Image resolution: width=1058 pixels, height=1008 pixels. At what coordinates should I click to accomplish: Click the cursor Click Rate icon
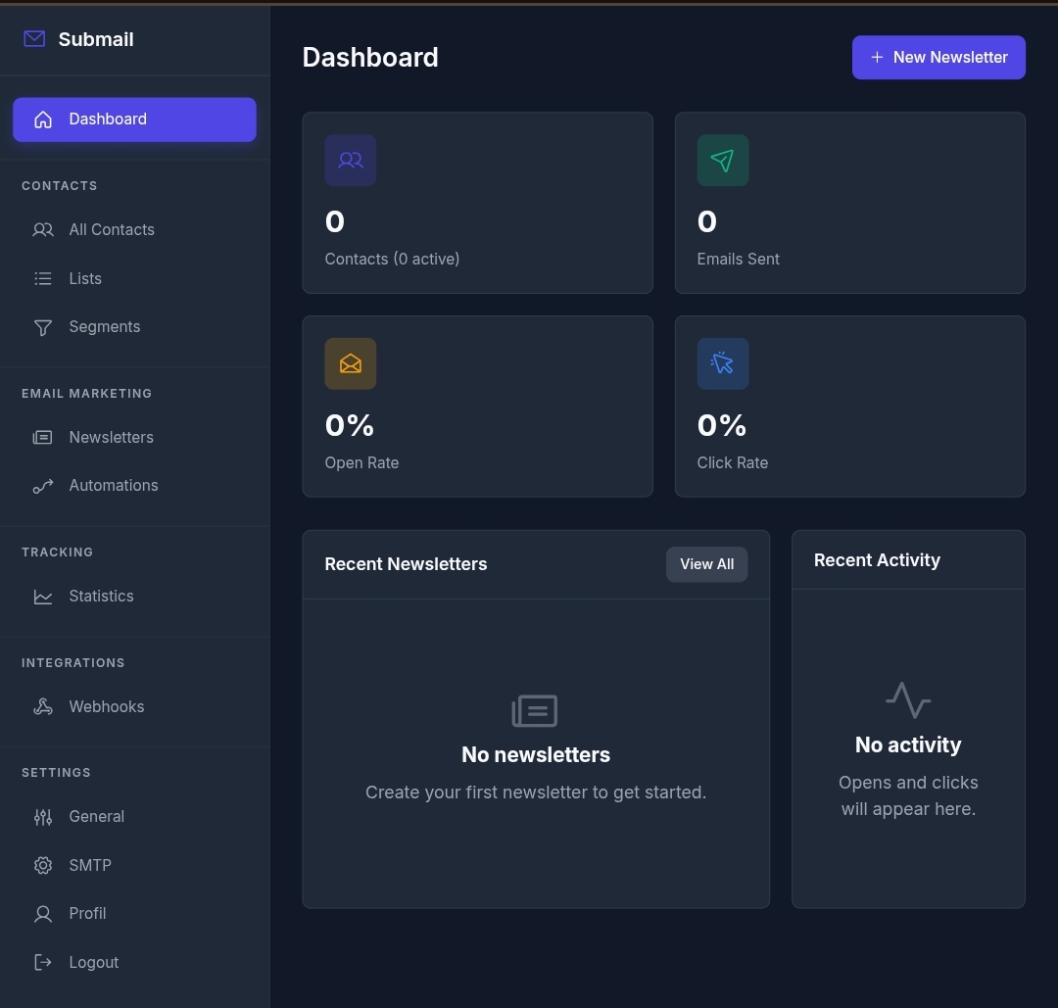(723, 363)
